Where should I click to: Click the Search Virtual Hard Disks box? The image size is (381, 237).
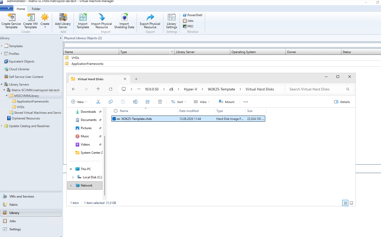(x=319, y=89)
